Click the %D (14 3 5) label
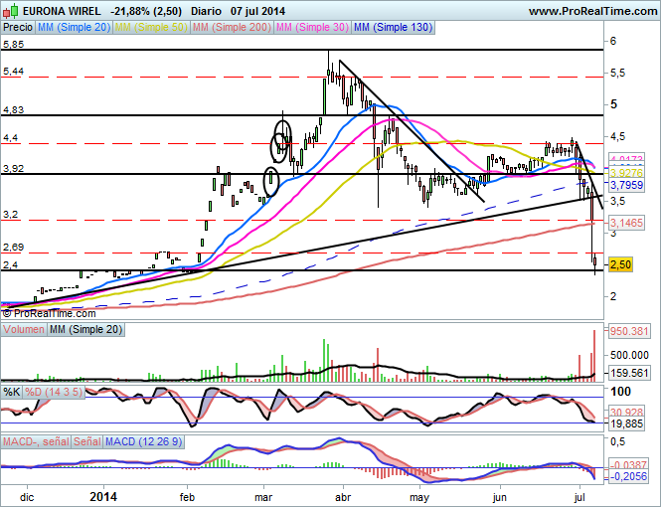 [54, 392]
